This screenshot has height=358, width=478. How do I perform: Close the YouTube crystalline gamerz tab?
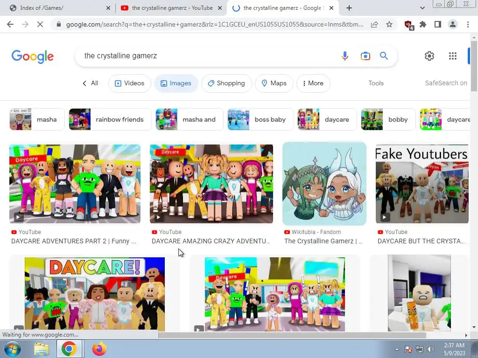click(220, 8)
